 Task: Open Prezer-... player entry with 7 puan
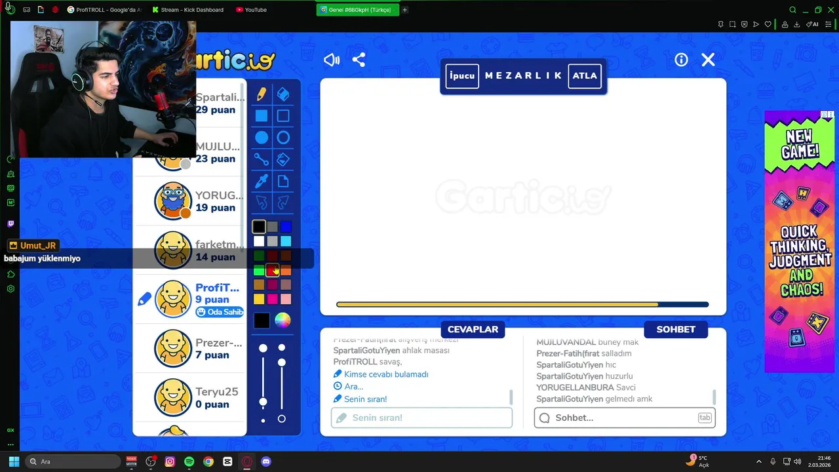(x=190, y=349)
